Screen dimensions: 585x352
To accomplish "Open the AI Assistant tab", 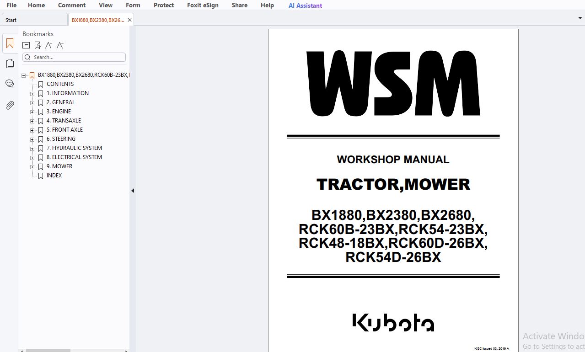I will coord(305,5).
